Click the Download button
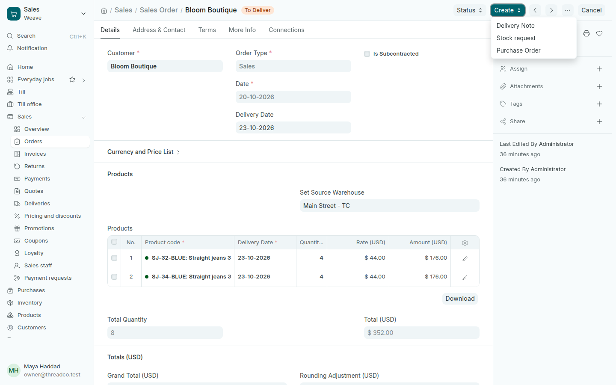This screenshot has height=385, width=616. coord(460,299)
